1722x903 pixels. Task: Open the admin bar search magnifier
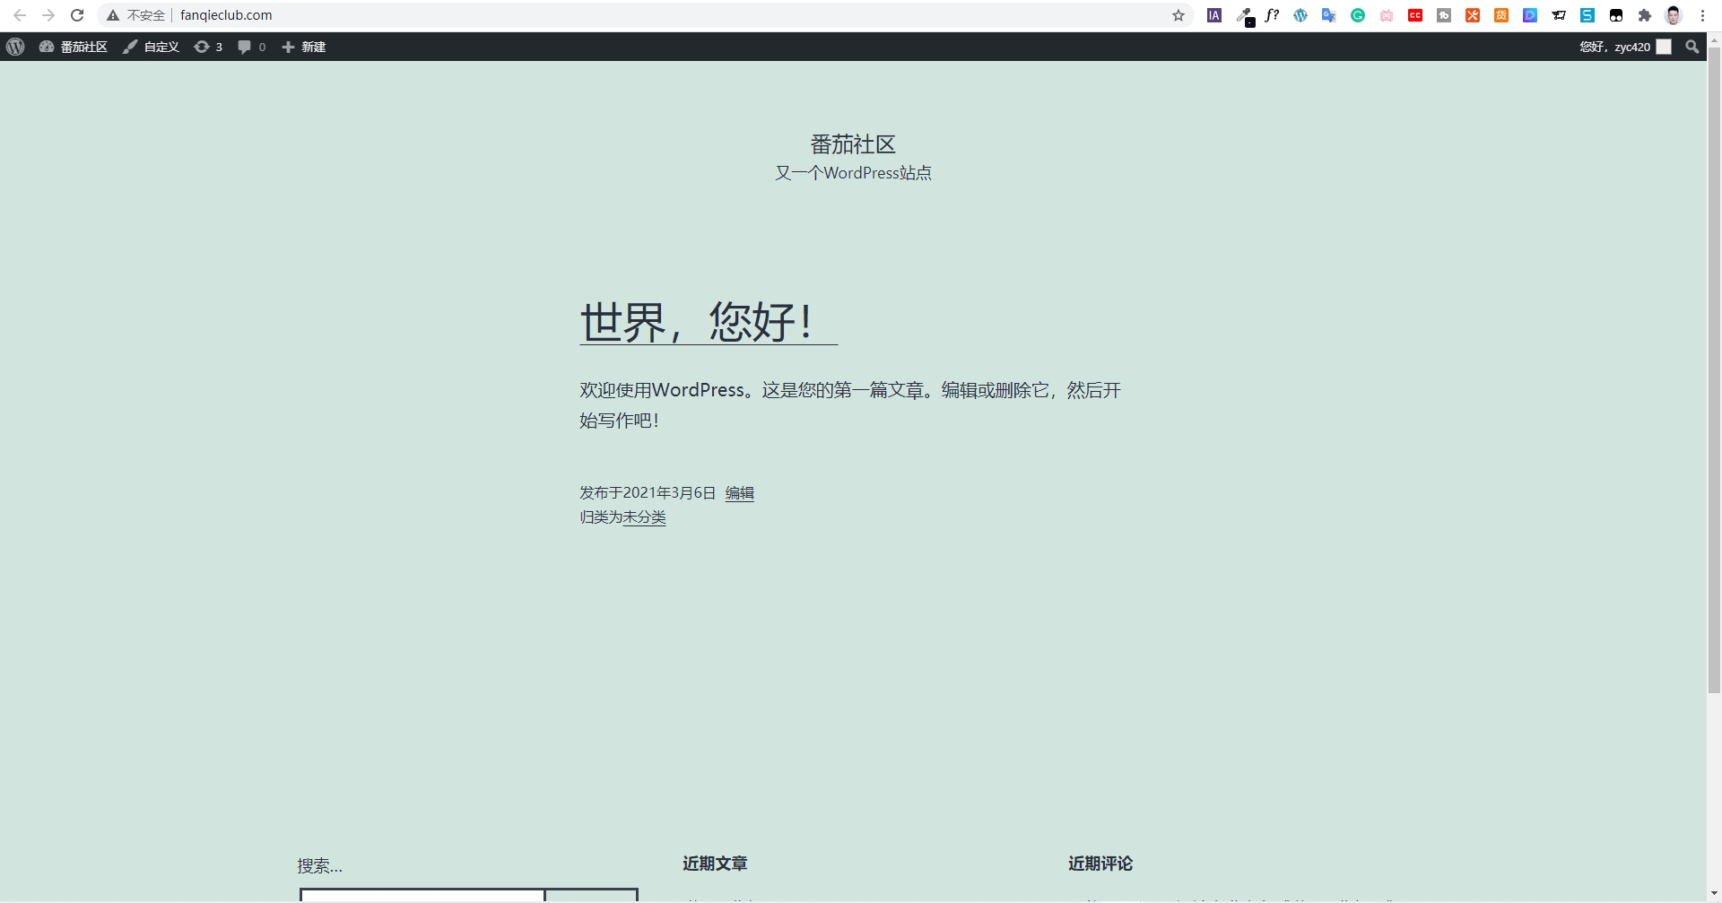(x=1692, y=47)
